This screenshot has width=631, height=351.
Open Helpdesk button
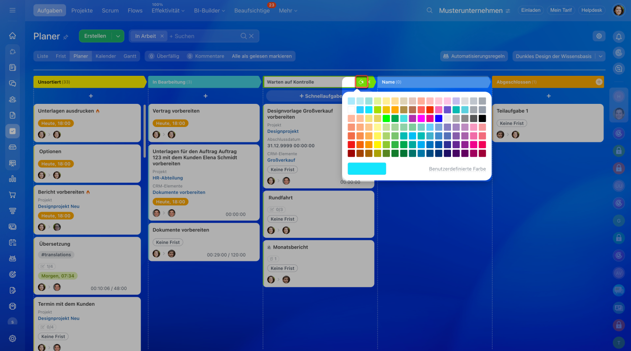pos(592,10)
